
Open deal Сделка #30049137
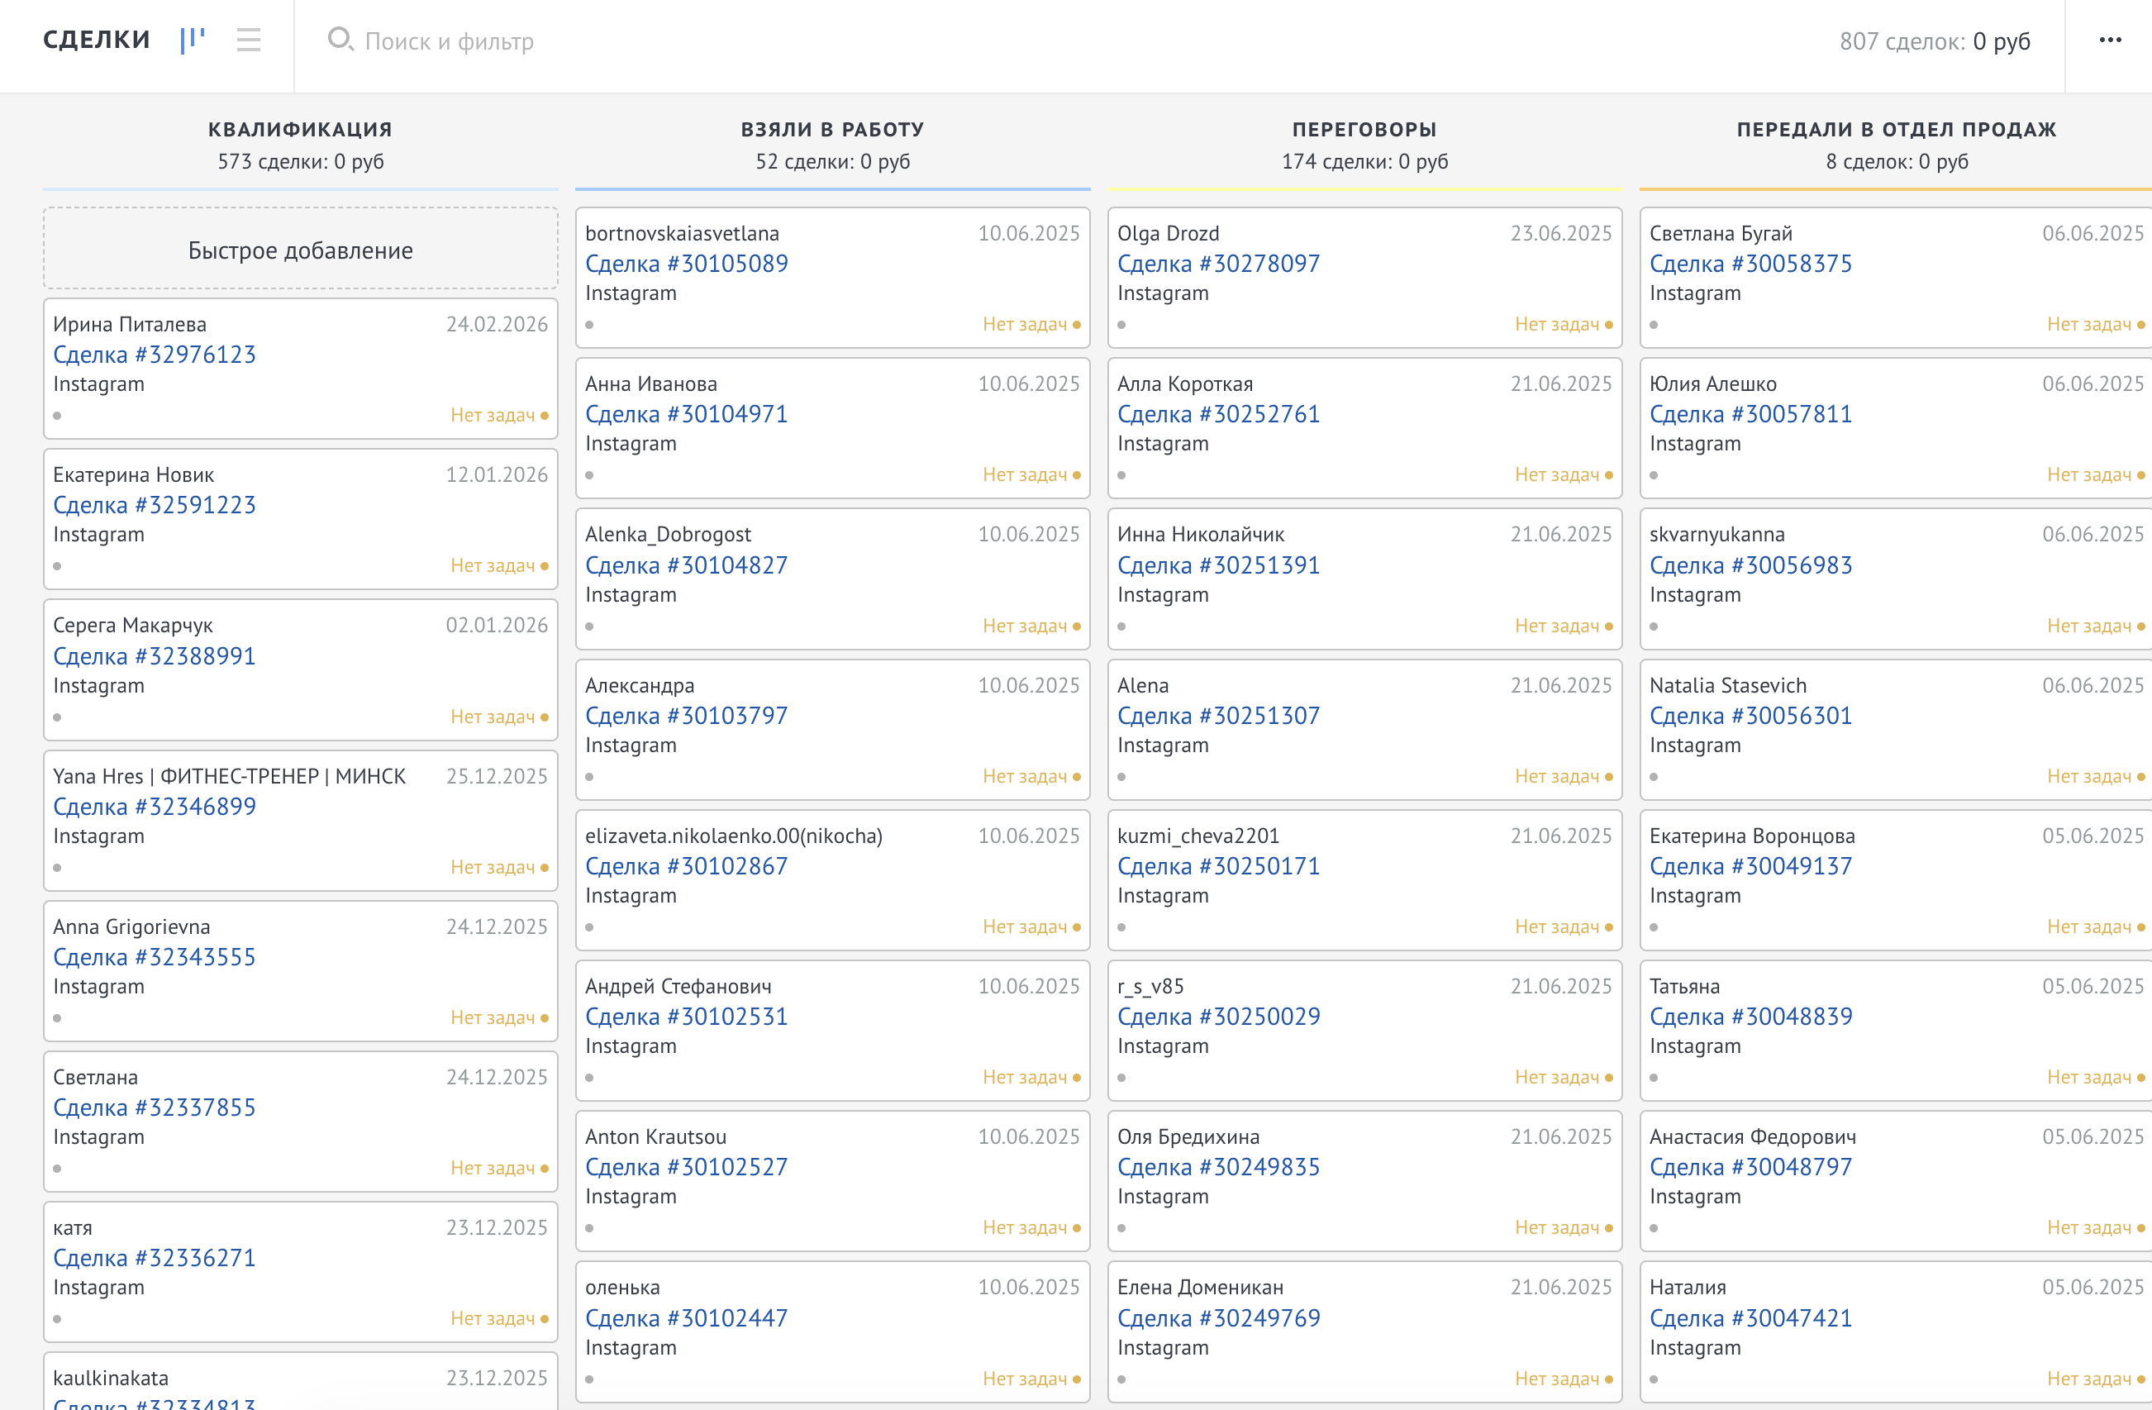pyautogui.click(x=1750, y=865)
